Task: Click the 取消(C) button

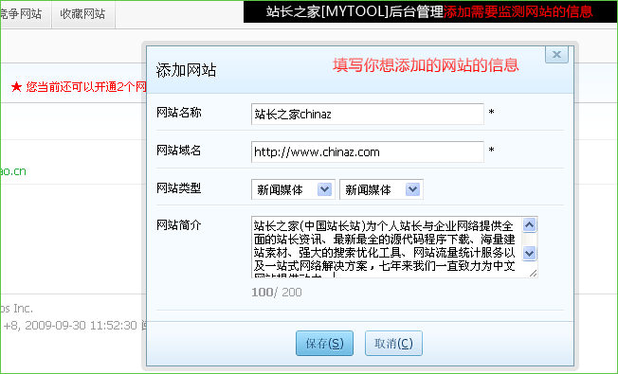Action: click(x=393, y=344)
